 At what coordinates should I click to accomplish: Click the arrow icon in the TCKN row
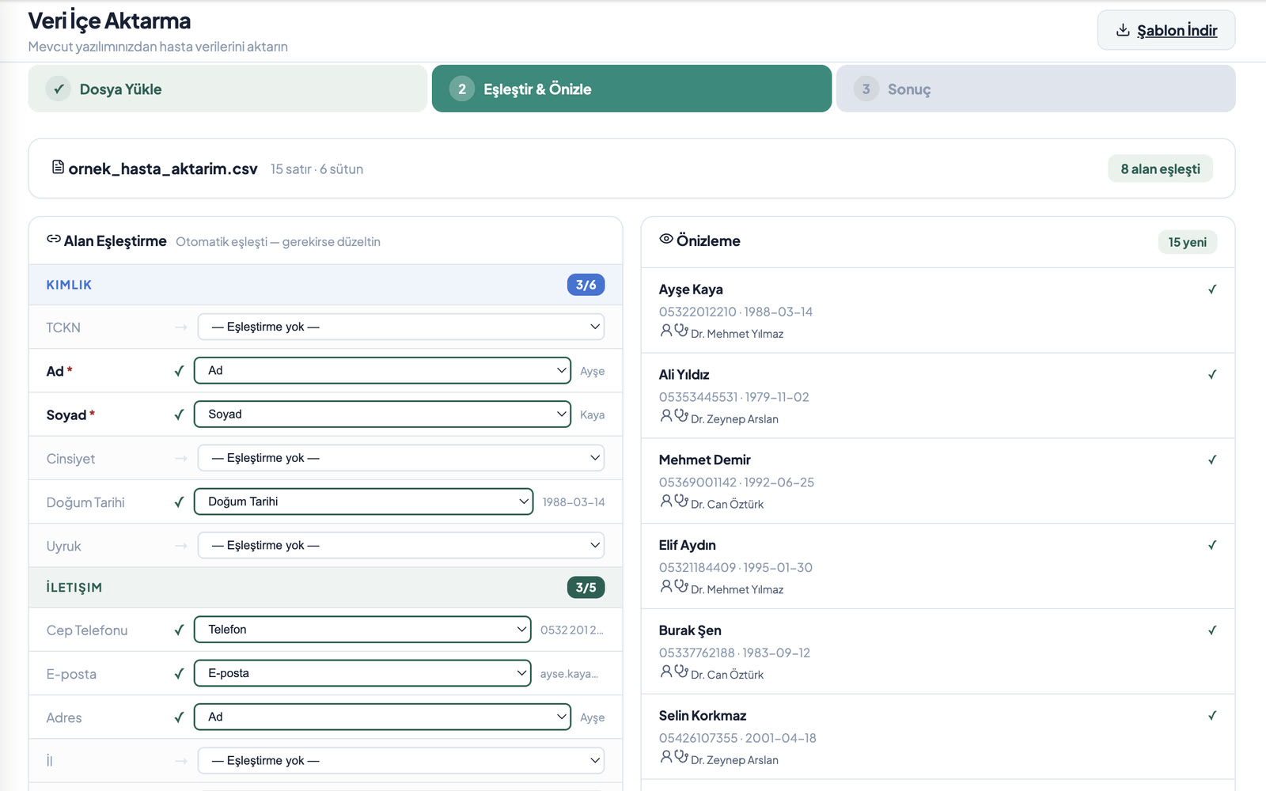pyautogui.click(x=181, y=327)
